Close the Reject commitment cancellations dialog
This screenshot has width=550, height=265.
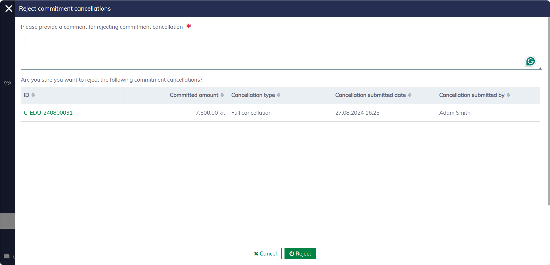(9, 9)
